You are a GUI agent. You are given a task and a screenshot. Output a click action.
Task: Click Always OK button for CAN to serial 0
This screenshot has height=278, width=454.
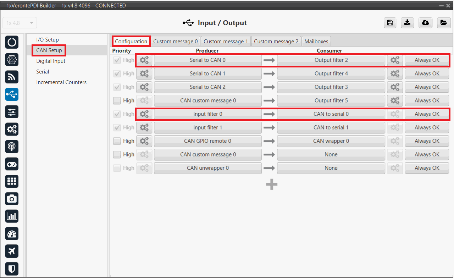(x=427, y=114)
